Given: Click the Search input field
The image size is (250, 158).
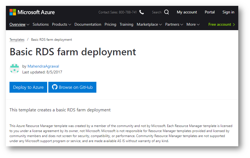Looking at the screenshot, I should [x=157, y=12].
